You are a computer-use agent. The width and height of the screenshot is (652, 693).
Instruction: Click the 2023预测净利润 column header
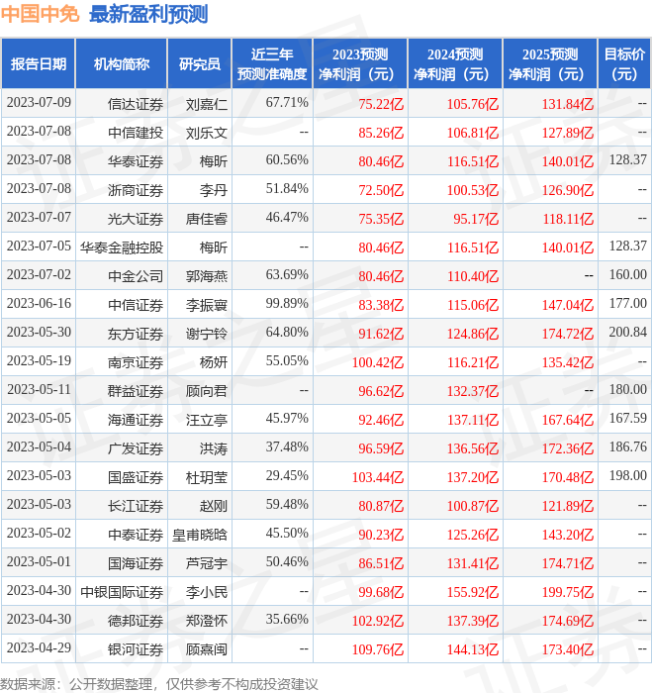click(360, 63)
